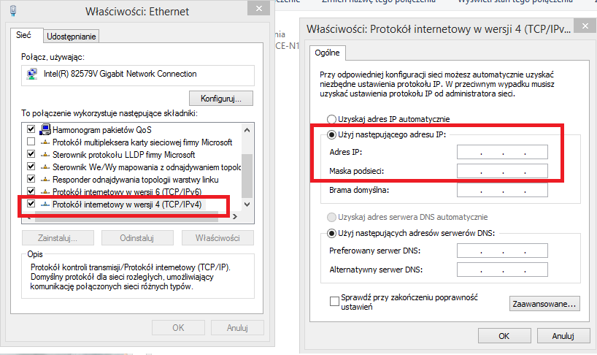
Task: Select Uzyskaj adres IP automatycznie radio button
Action: 331,119
